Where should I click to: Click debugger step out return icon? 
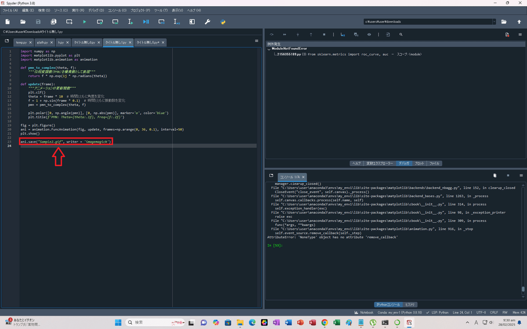click(311, 34)
